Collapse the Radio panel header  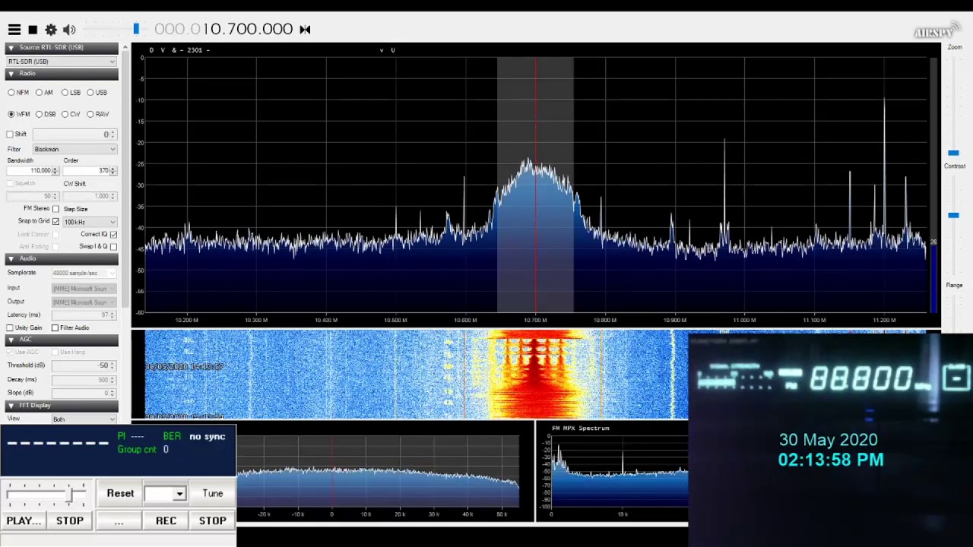(x=62, y=74)
